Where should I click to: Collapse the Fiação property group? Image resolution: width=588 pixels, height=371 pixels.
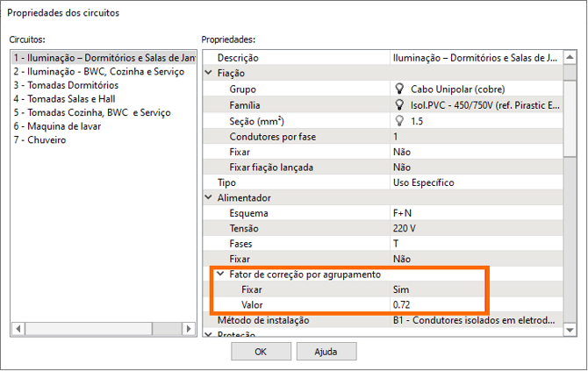coord(209,73)
